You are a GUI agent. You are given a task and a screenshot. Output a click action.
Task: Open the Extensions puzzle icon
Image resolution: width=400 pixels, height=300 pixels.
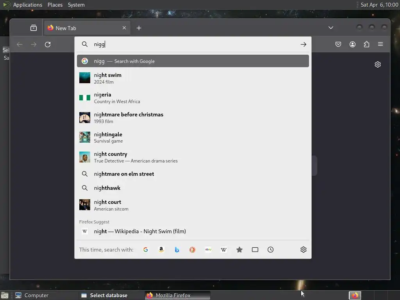click(x=366, y=45)
